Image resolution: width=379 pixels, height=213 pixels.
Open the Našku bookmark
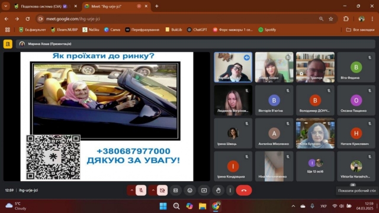click(91, 30)
